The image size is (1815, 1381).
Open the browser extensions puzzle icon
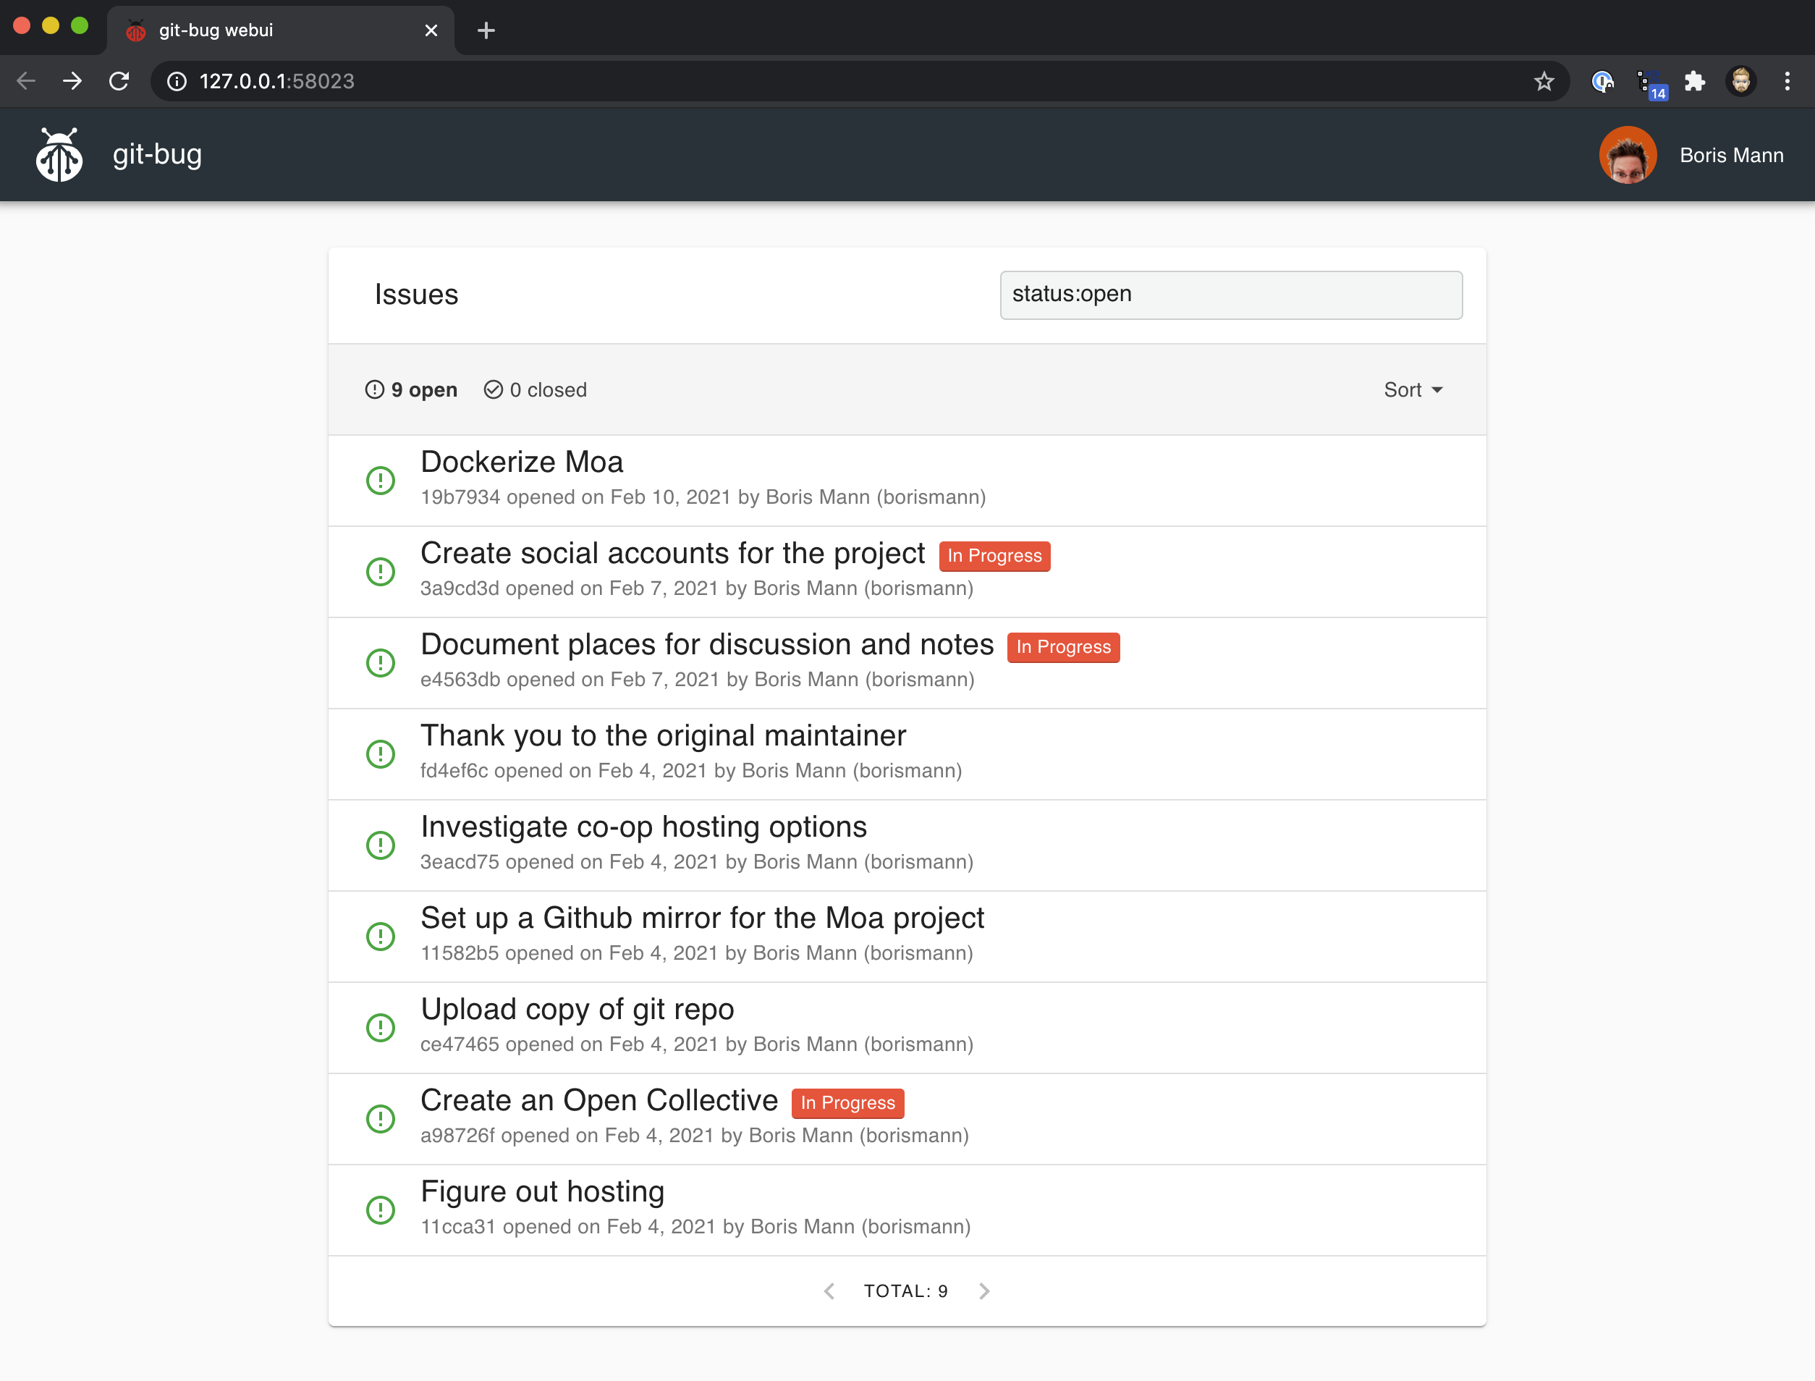pyautogui.click(x=1694, y=81)
